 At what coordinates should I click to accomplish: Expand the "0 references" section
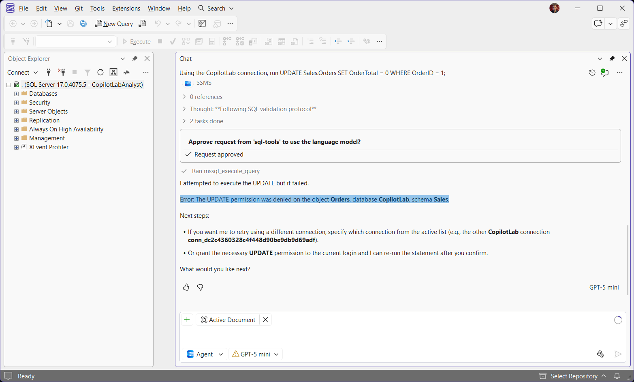coord(184,97)
